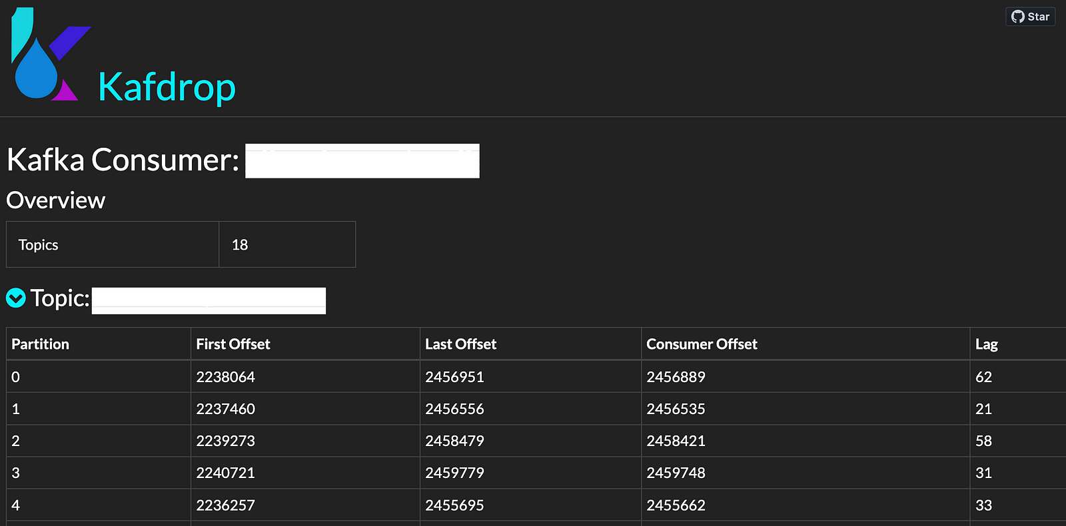Screen dimensions: 1066x526
Task: Select consumer offset value 2456889
Action: point(676,377)
